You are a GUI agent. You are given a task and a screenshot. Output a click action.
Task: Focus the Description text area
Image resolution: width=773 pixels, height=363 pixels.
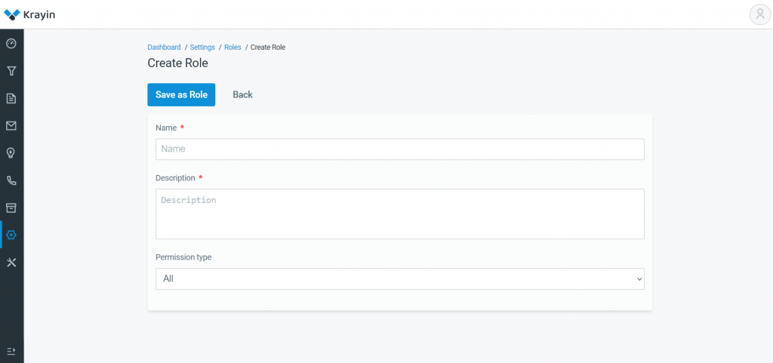pos(400,214)
